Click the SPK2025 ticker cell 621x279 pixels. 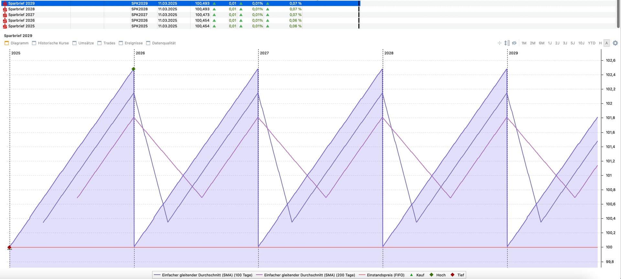pos(139,26)
